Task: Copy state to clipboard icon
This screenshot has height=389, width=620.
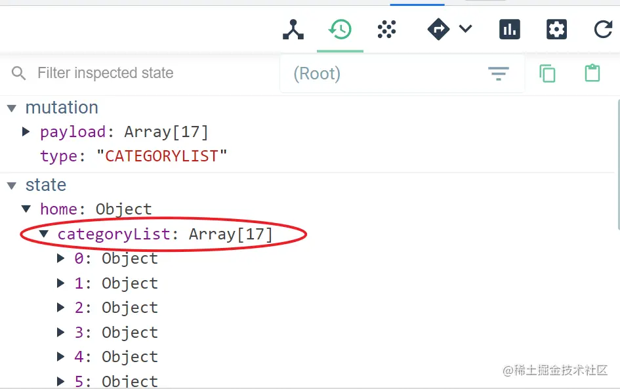Action: (x=547, y=73)
